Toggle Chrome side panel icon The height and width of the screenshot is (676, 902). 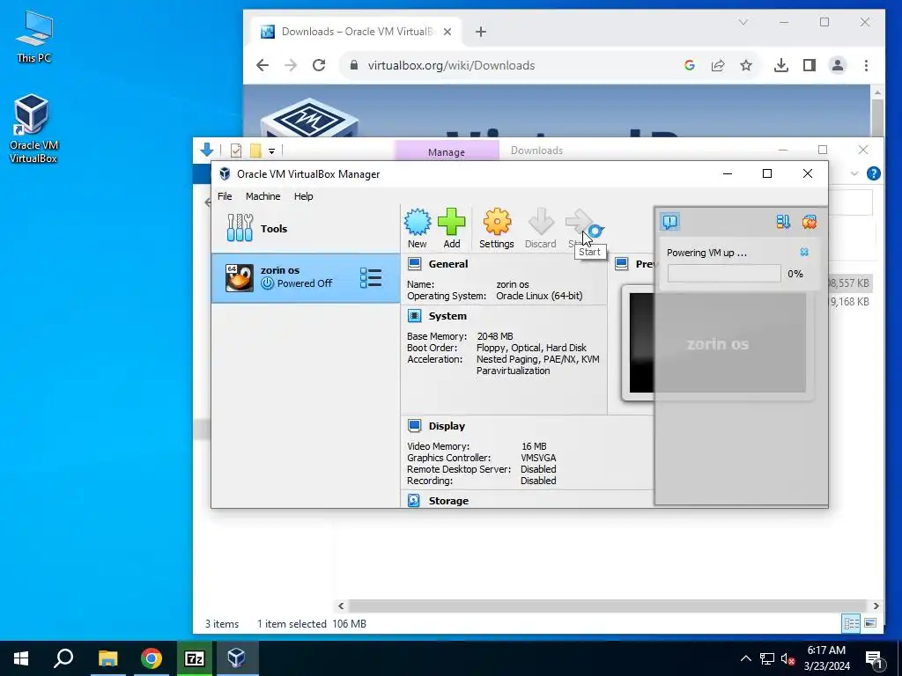tap(810, 65)
